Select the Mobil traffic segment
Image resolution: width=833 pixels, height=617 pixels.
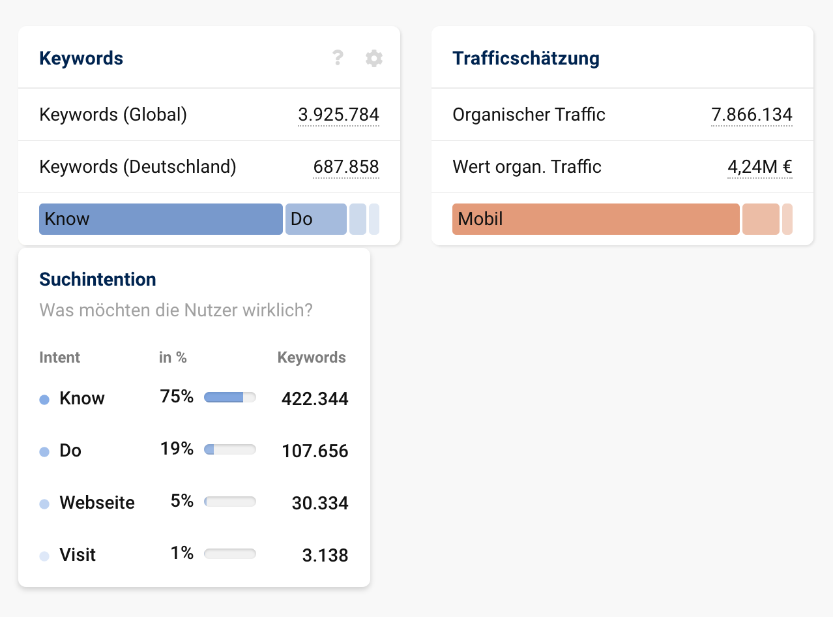(596, 219)
